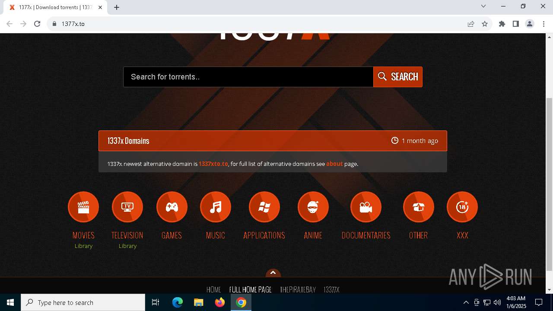Reload the current page
This screenshot has height=311, width=553.
(37, 24)
